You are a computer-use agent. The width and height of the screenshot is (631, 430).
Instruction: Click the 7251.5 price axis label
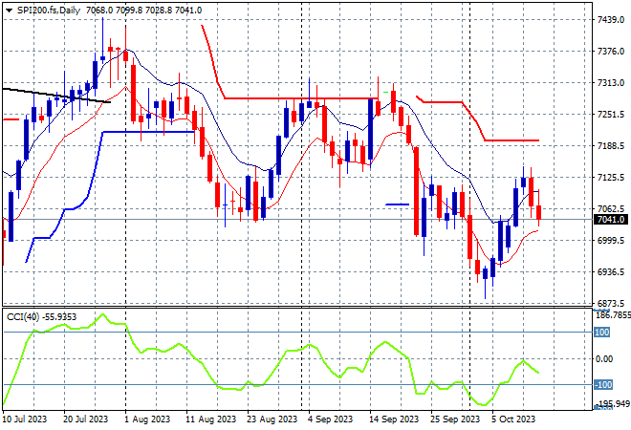pyautogui.click(x=611, y=115)
